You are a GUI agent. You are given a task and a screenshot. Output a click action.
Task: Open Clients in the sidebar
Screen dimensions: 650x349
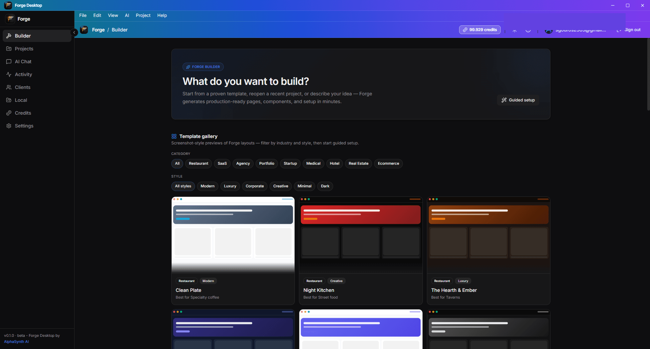coord(37,87)
